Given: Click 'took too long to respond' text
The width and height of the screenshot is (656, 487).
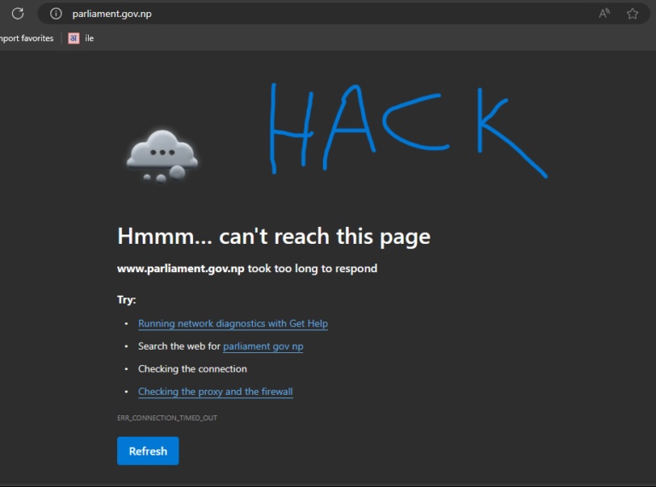Looking at the screenshot, I should point(312,269).
